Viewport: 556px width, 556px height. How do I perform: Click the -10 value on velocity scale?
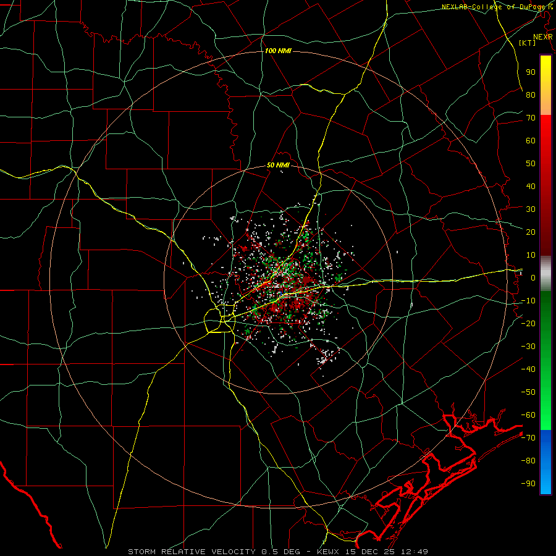(x=528, y=301)
